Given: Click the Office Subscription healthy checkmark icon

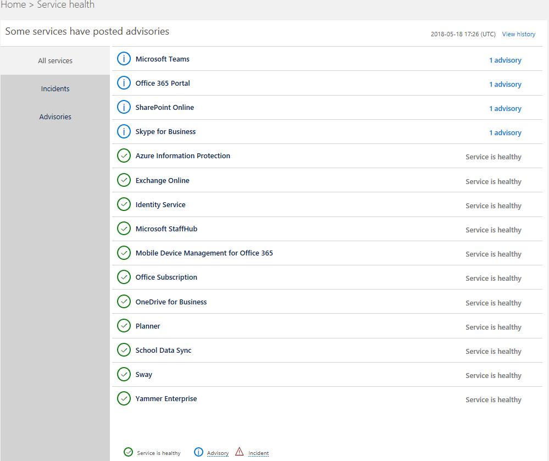Looking at the screenshot, I should pyautogui.click(x=124, y=277).
